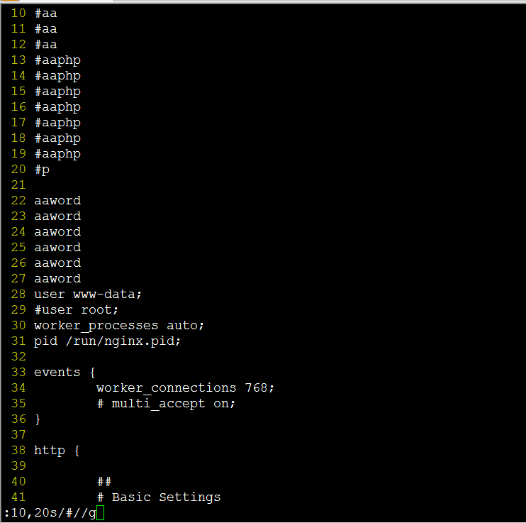Image resolution: width=526 pixels, height=523 pixels.
Task: Click "# Basic Settings" comment text
Action: coord(159,497)
